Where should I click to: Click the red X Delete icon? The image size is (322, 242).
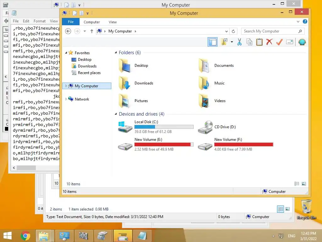click(x=269, y=42)
